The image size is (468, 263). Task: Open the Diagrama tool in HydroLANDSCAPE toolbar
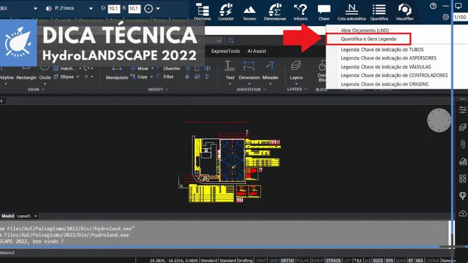[202, 12]
